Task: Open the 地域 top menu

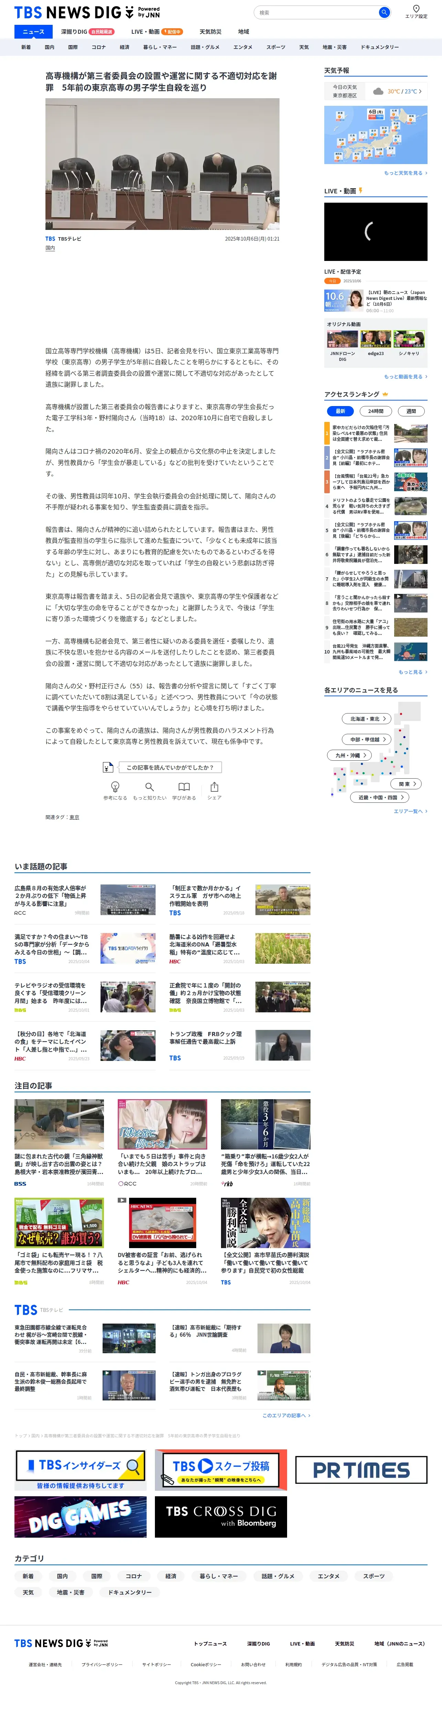Action: (x=243, y=32)
